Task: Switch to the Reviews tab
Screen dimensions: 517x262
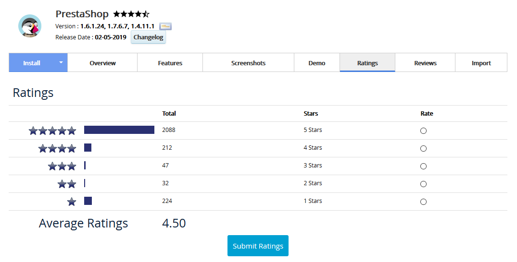Action: [x=425, y=62]
